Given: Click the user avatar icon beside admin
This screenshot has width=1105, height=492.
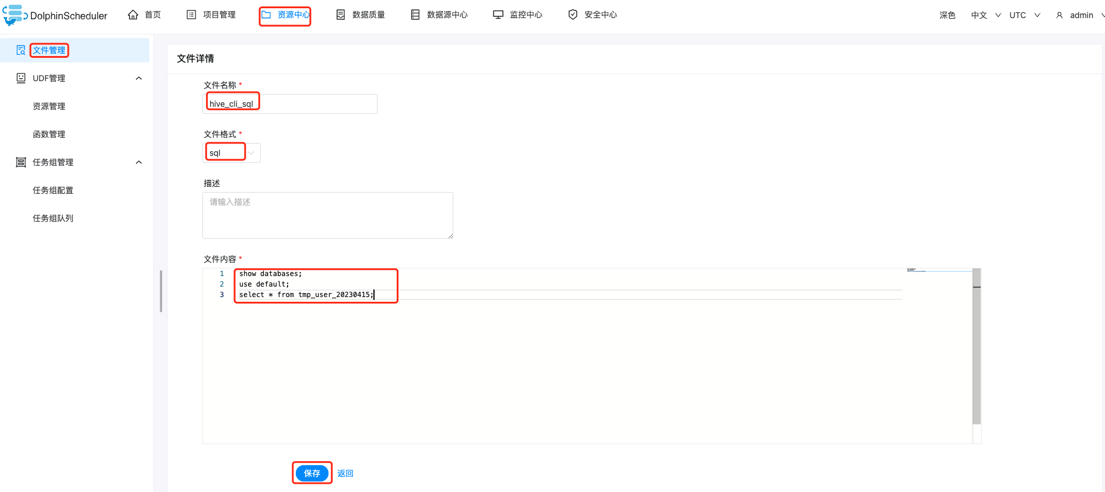Looking at the screenshot, I should (x=1059, y=15).
